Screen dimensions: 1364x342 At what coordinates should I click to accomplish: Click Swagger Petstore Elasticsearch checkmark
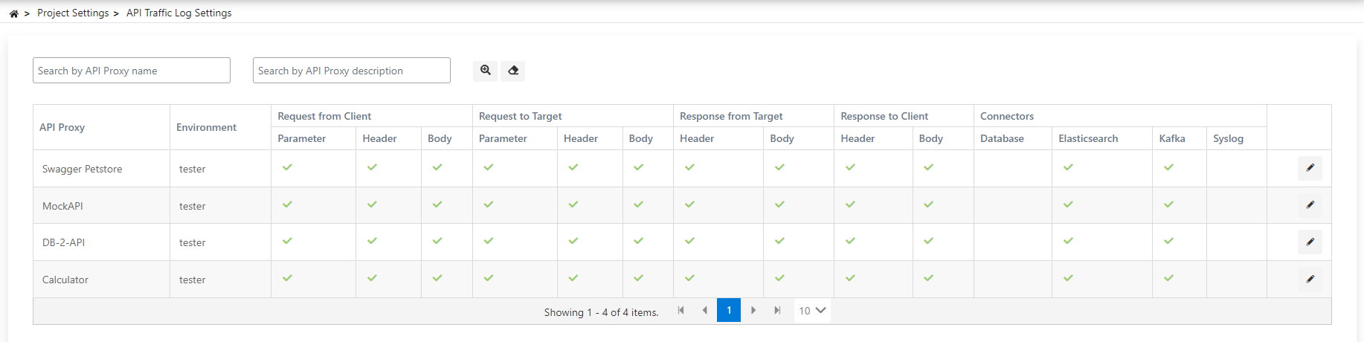pyautogui.click(x=1068, y=167)
